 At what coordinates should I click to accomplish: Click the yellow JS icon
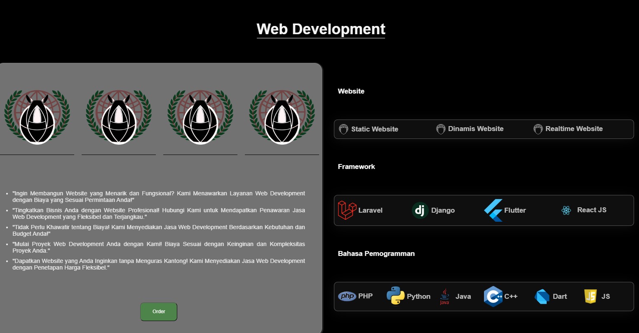590,296
